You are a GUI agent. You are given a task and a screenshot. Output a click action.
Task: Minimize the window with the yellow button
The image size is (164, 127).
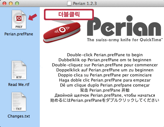coord(11,3)
